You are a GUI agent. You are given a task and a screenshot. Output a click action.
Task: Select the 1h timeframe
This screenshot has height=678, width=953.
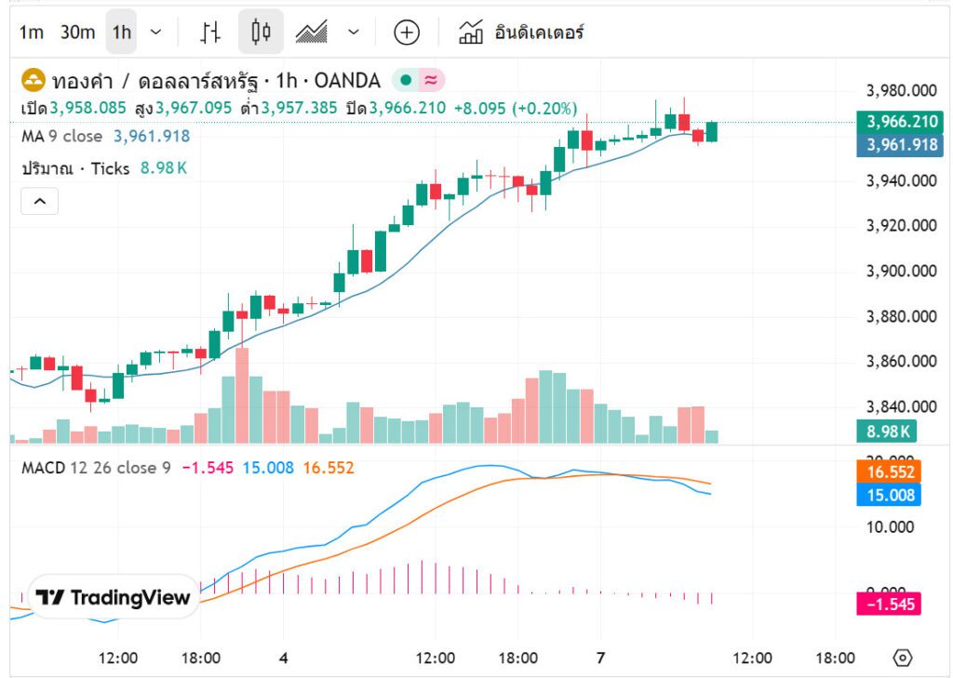pyautogui.click(x=122, y=33)
